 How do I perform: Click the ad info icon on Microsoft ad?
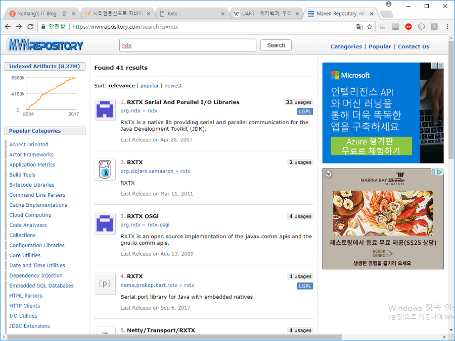pos(434,66)
